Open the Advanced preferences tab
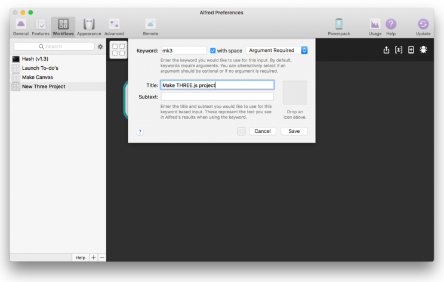This screenshot has height=282, width=444. click(114, 27)
